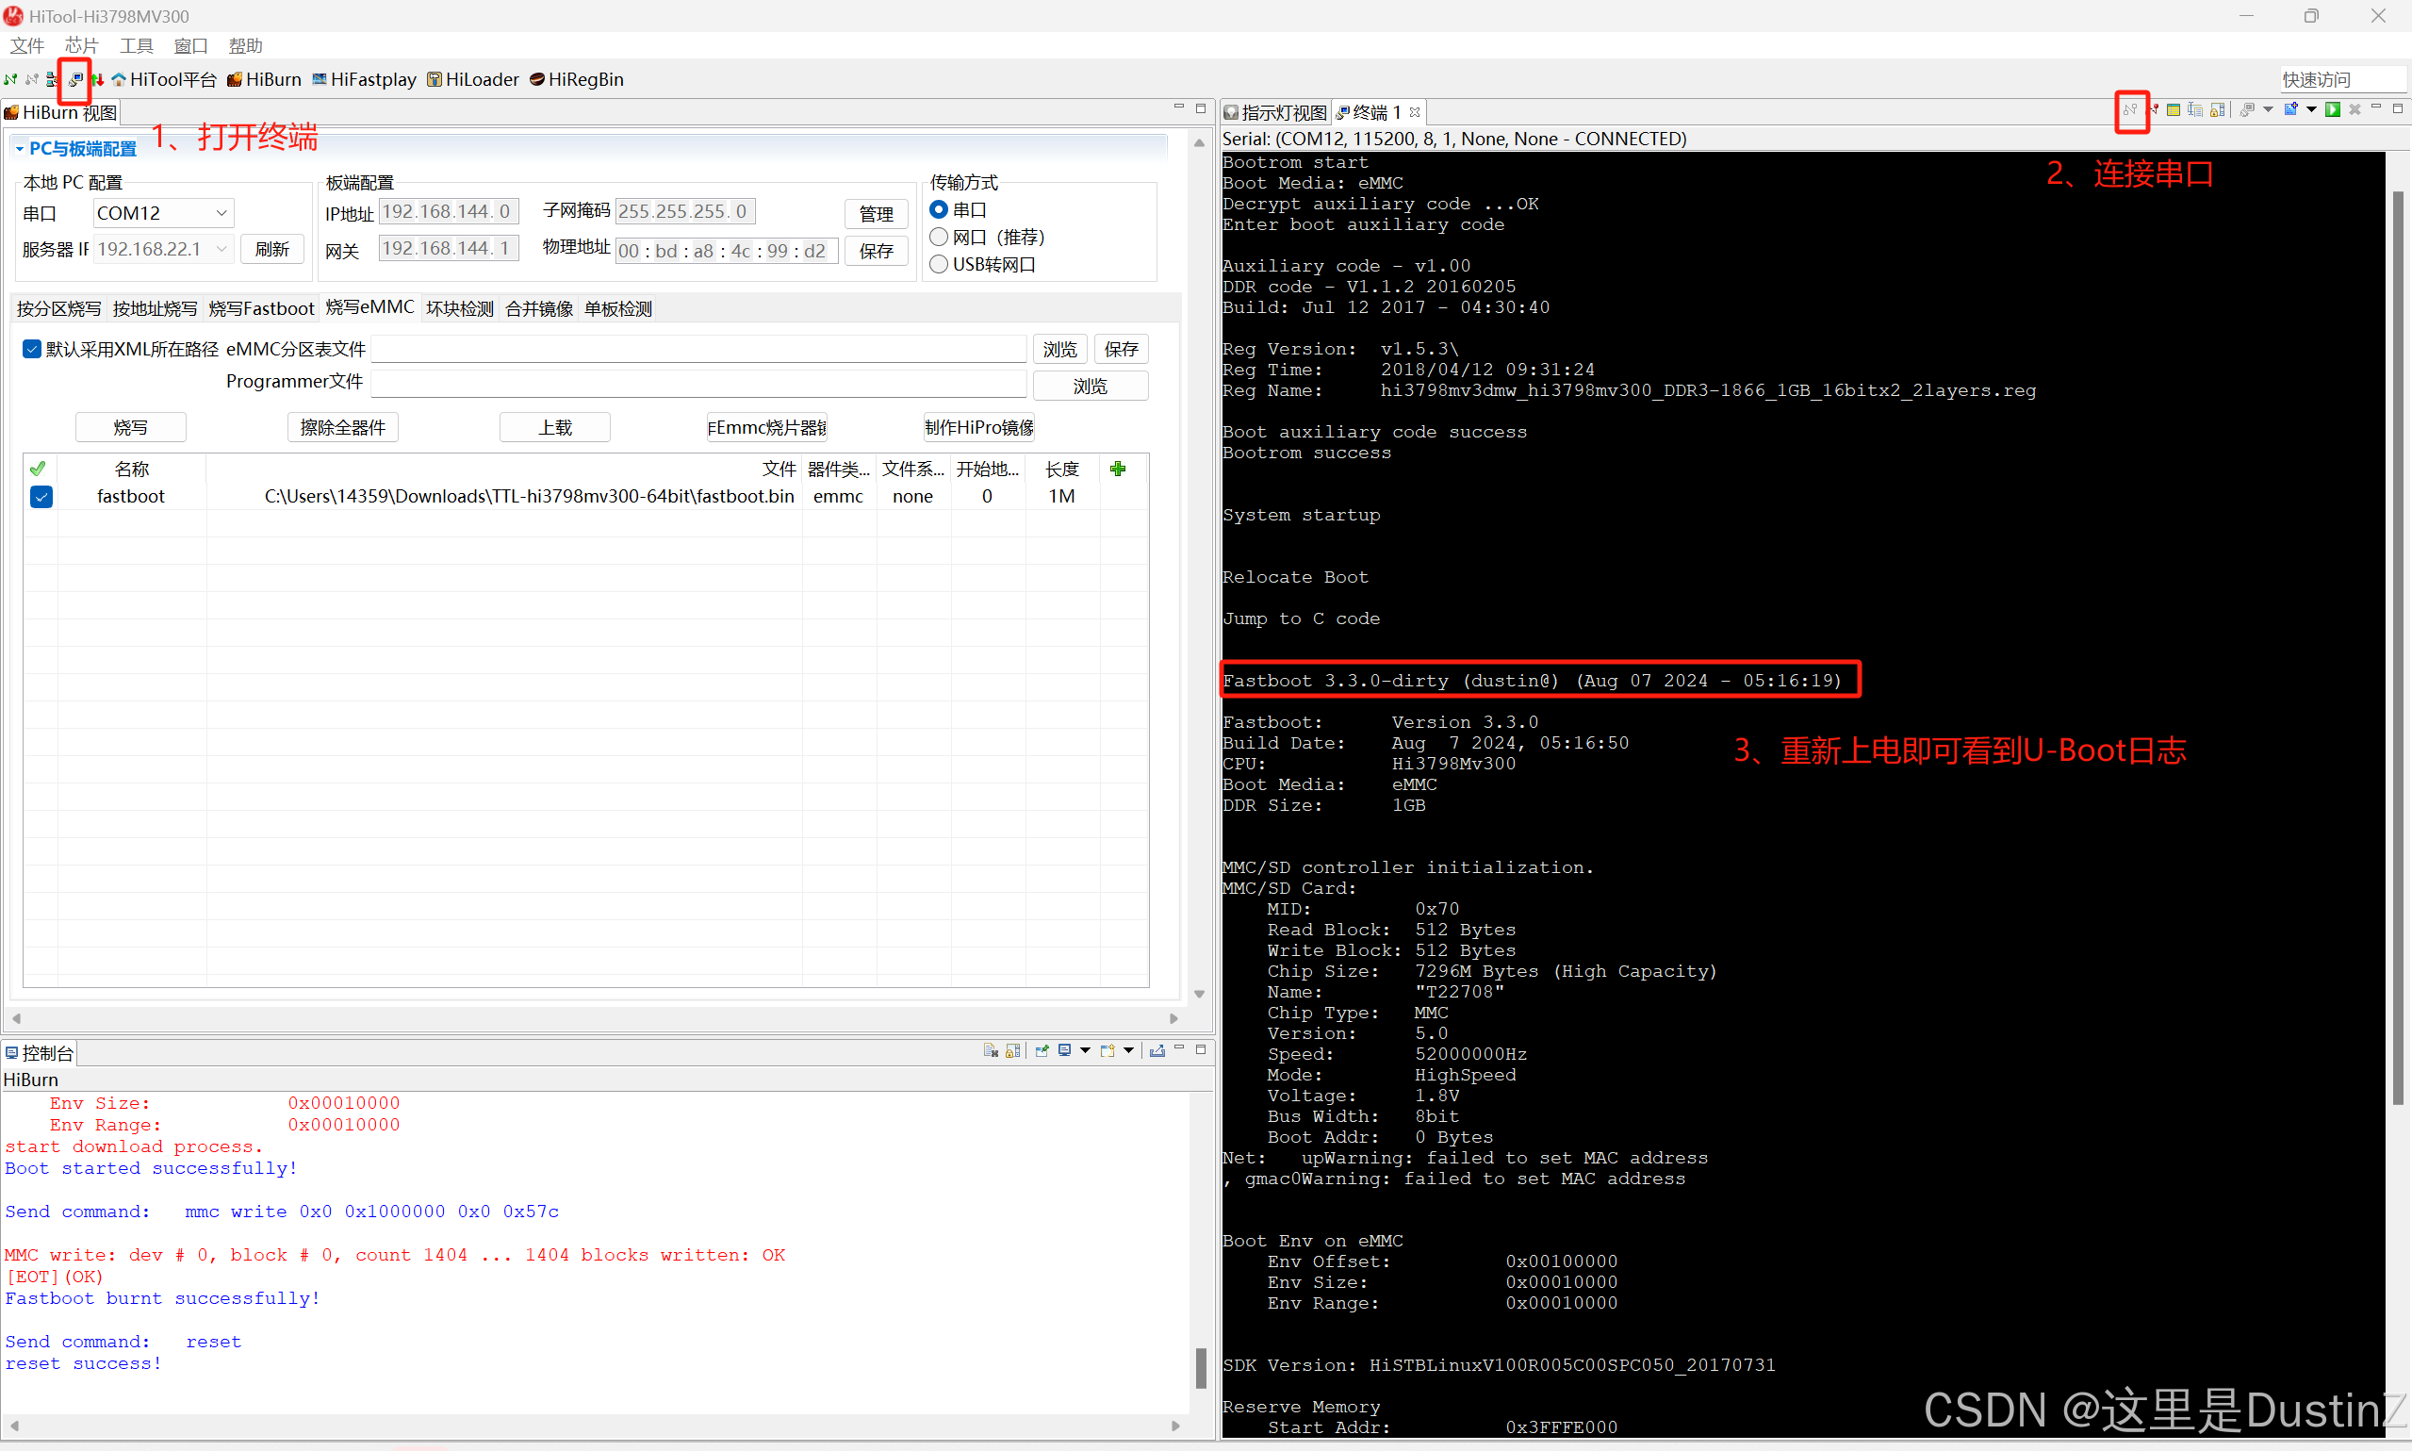Switch to the 烧写Fastboot tab
The width and height of the screenshot is (2412, 1451).
(x=261, y=309)
